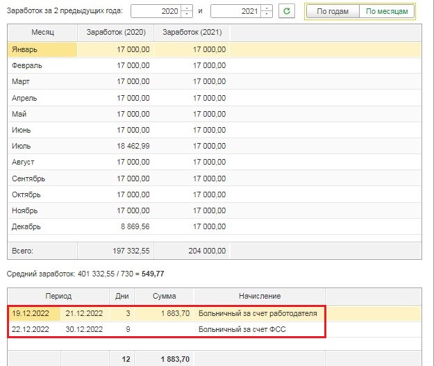
Task: Focus the first year field showing 2020
Action: coord(156,11)
